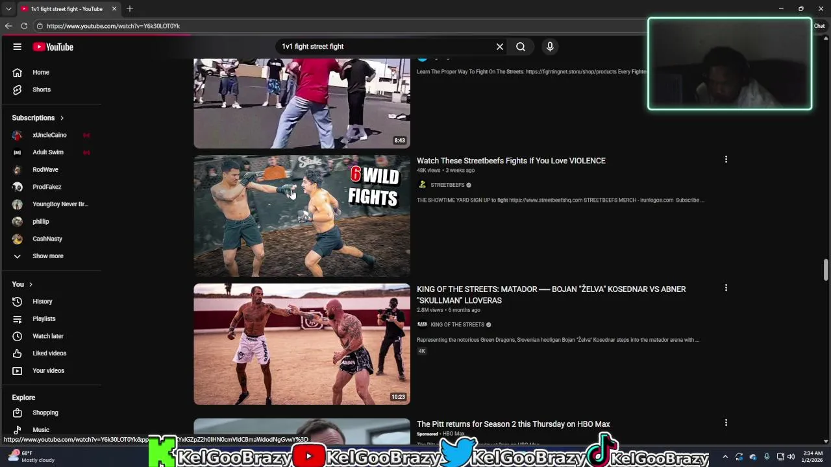
Task: Click the View site information icon
Action: 40,26
